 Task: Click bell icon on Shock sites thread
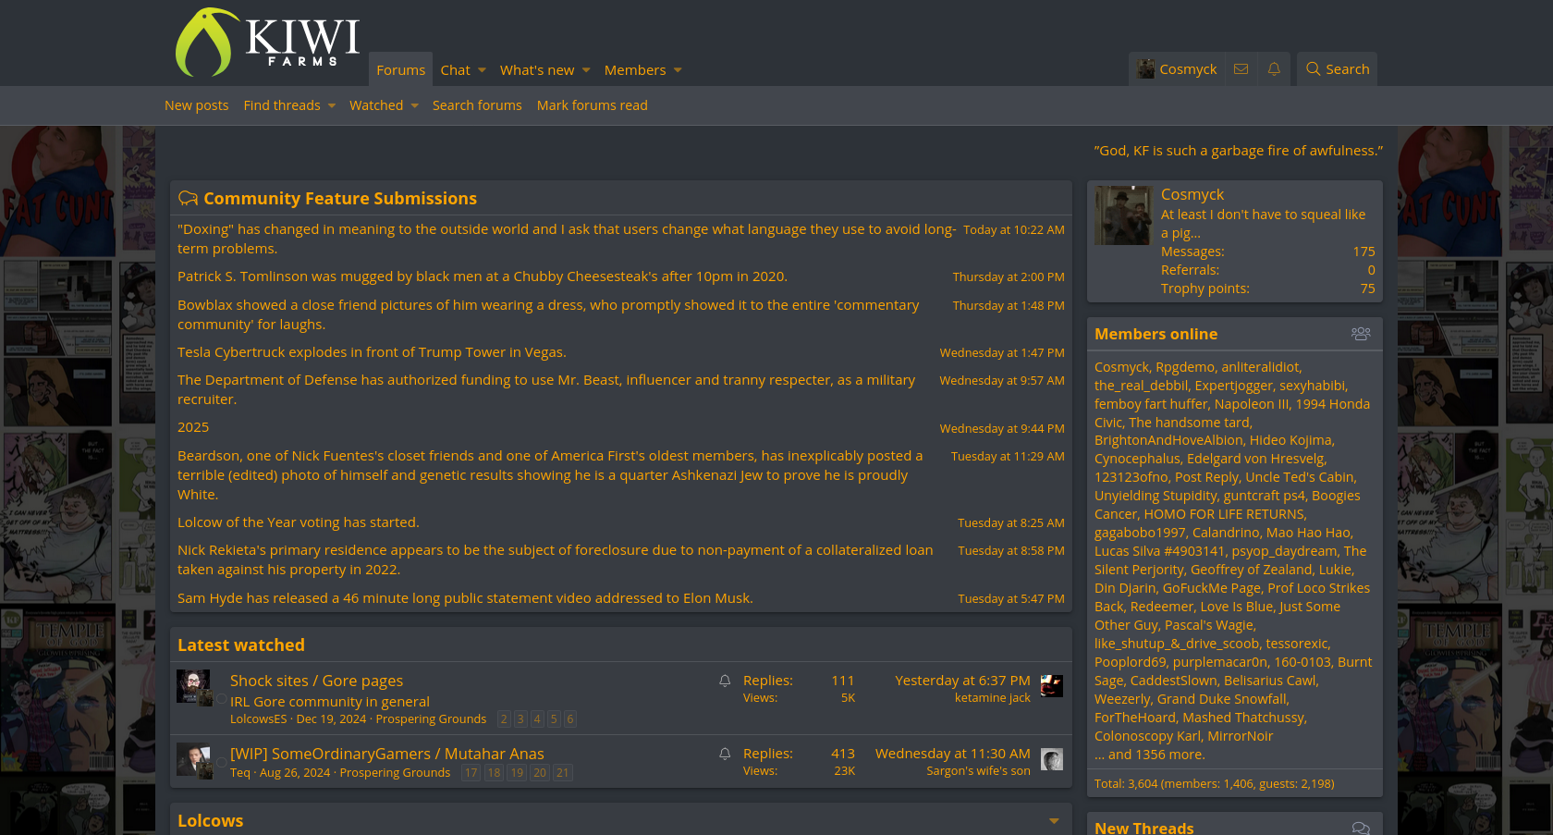point(725,681)
